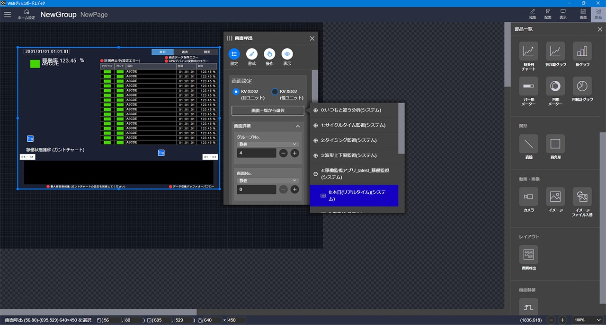Open the group No. 数値 dropdown
The image size is (606, 325).
(267, 144)
